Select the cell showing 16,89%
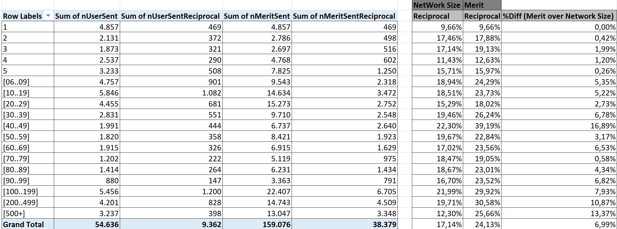The image size is (617, 229). [x=559, y=125]
